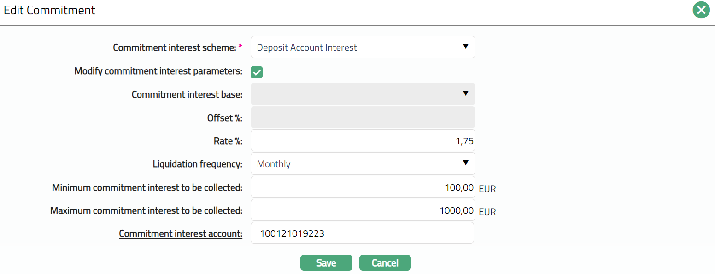715x274 pixels.
Task: Open the Liquidation frequency dropdown
Action: [x=363, y=164]
